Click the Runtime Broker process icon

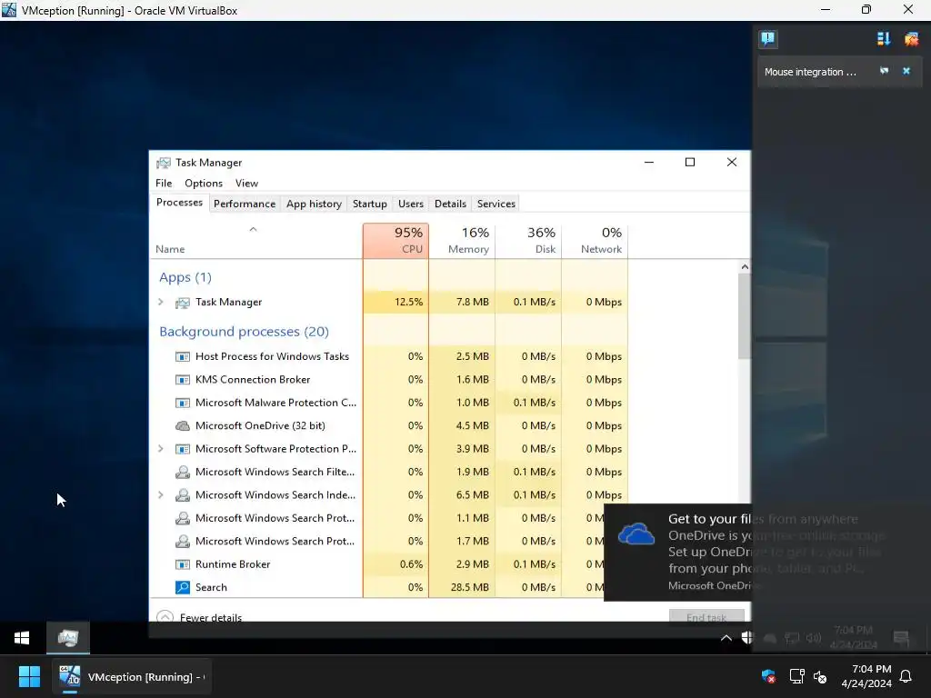click(182, 564)
